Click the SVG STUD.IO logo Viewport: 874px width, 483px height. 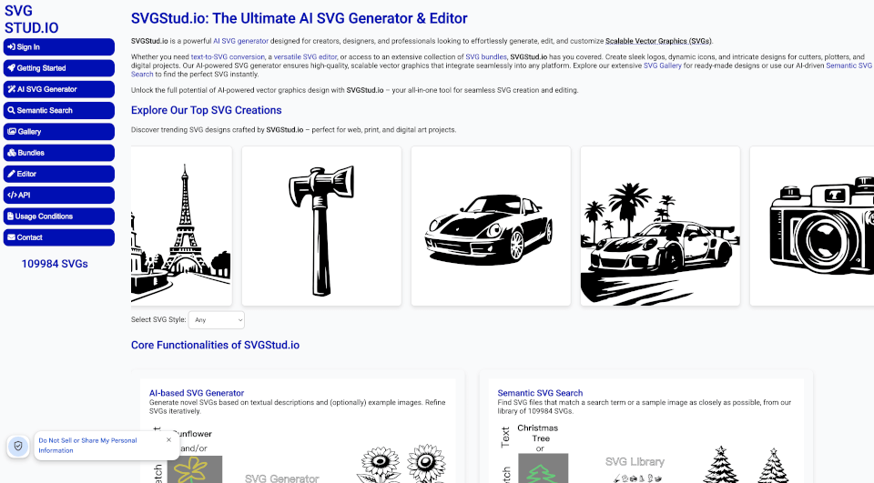tap(31, 19)
